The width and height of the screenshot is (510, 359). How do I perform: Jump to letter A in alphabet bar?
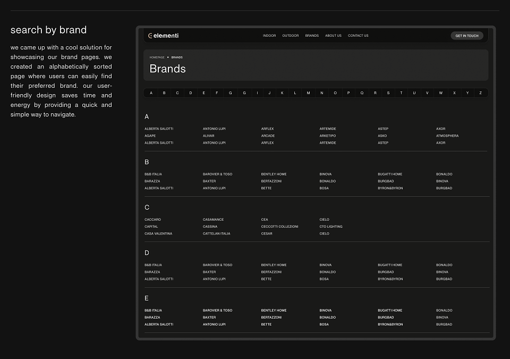(x=151, y=93)
